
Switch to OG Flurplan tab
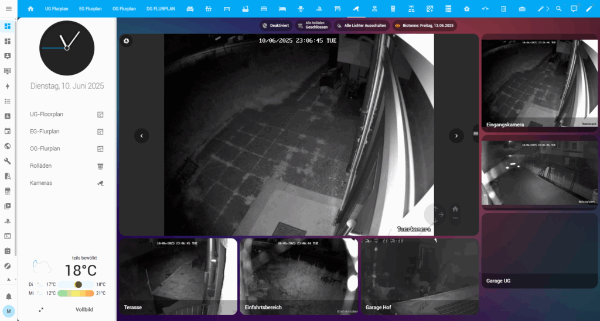tap(124, 9)
